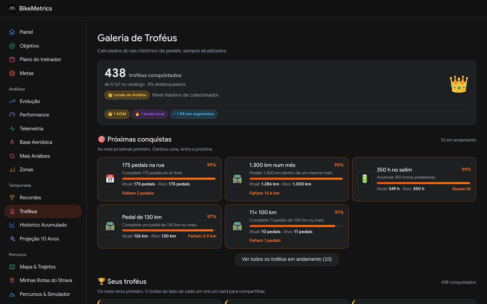Click the magnifier icon beside Mais Análises
Image resolution: width=487 pixels, height=304 pixels.
click(x=12, y=156)
